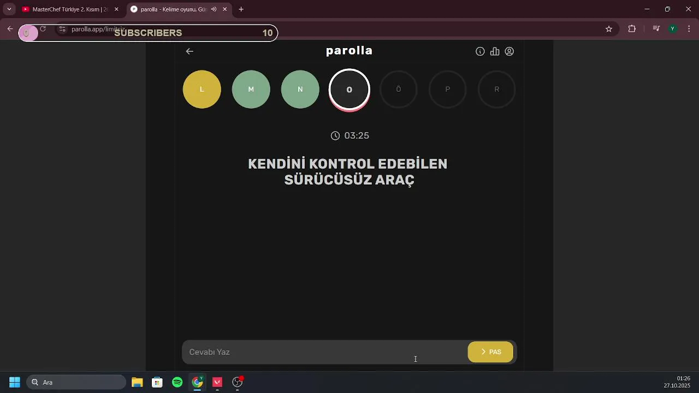699x393 pixels.
Task: Open the user profile icon
Action: click(x=510, y=51)
